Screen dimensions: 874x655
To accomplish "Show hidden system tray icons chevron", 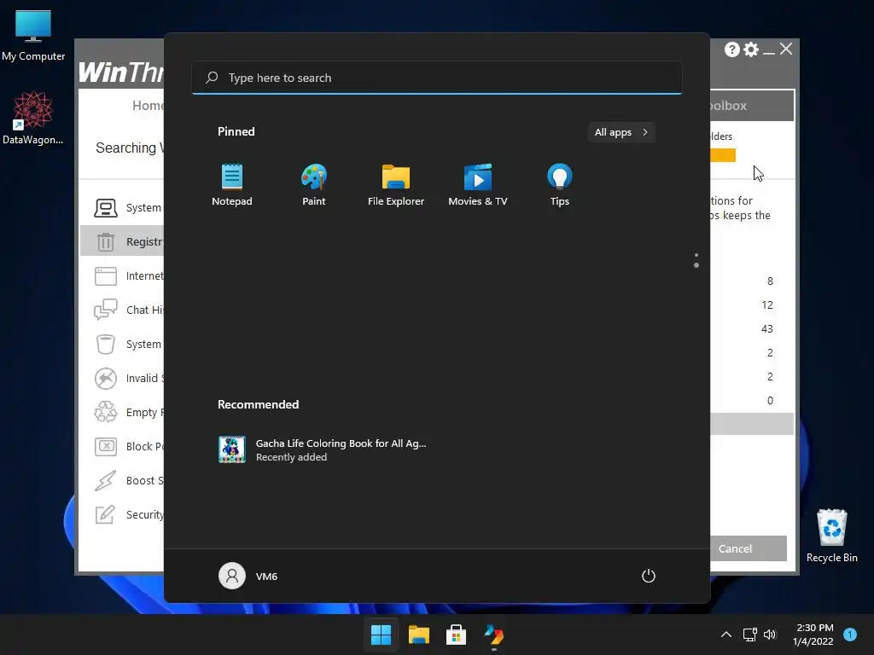I will click(x=726, y=635).
